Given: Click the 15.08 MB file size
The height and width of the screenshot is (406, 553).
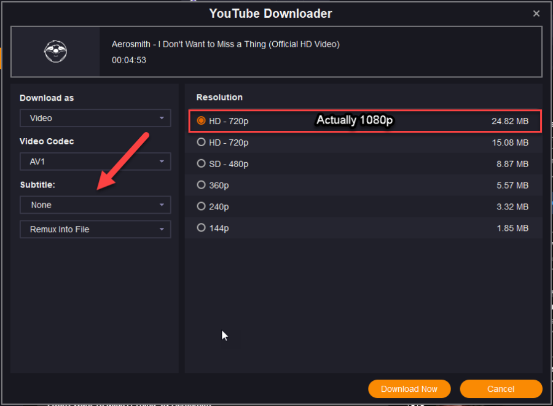Looking at the screenshot, I should (x=510, y=142).
